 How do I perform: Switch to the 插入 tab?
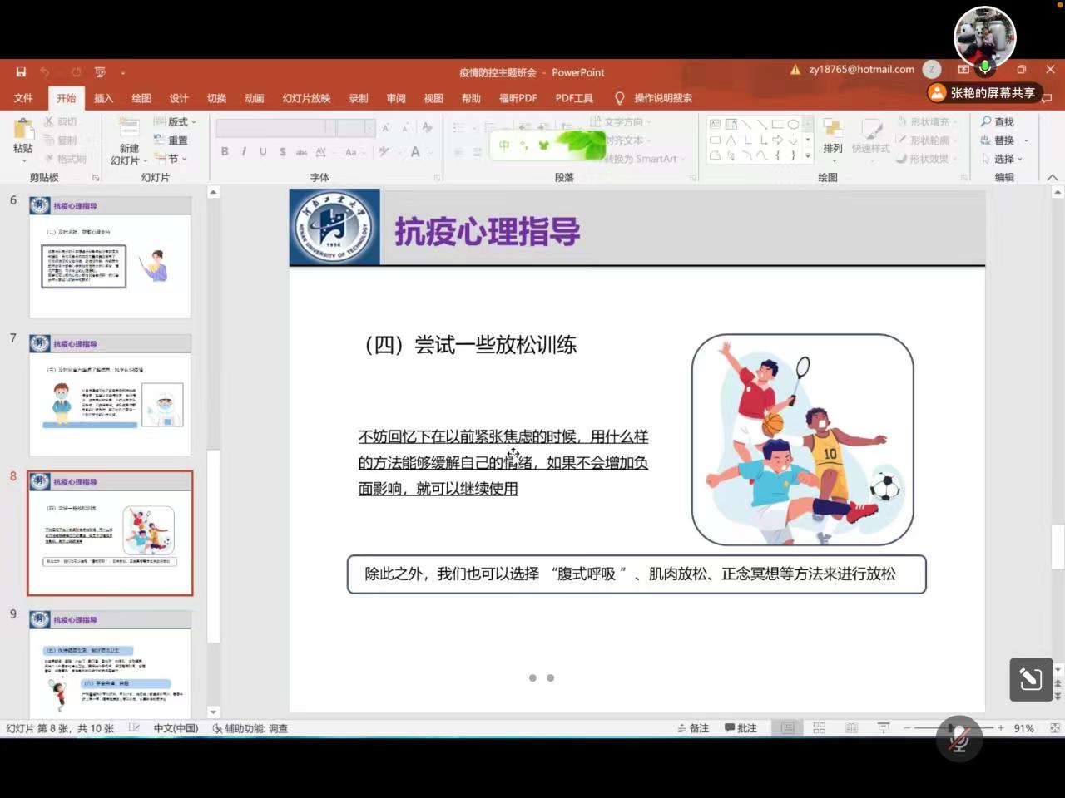[x=103, y=98]
